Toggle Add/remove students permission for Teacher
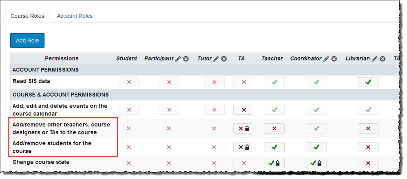 (x=274, y=147)
